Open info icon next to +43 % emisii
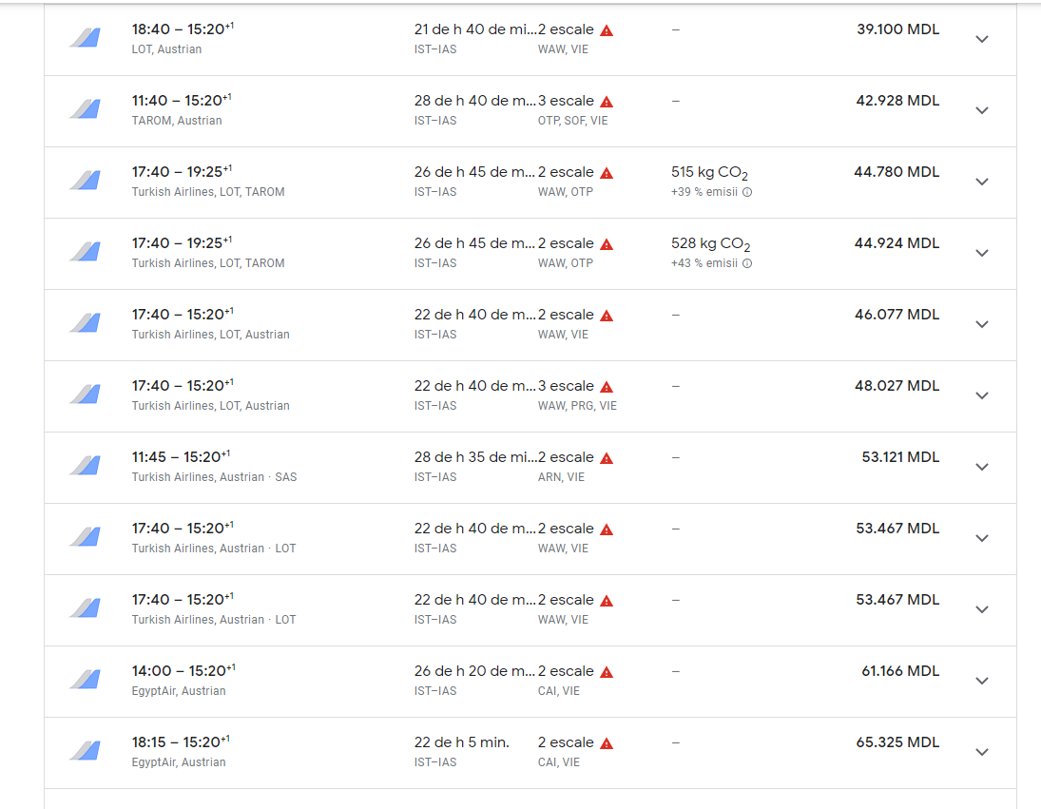Viewport: 1041px width, 809px height. [747, 263]
